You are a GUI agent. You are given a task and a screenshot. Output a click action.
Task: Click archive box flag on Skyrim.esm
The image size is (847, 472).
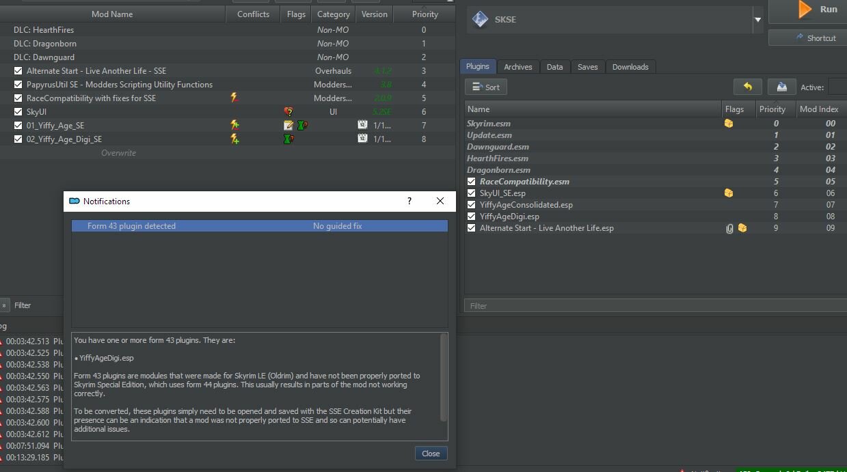pyautogui.click(x=729, y=124)
